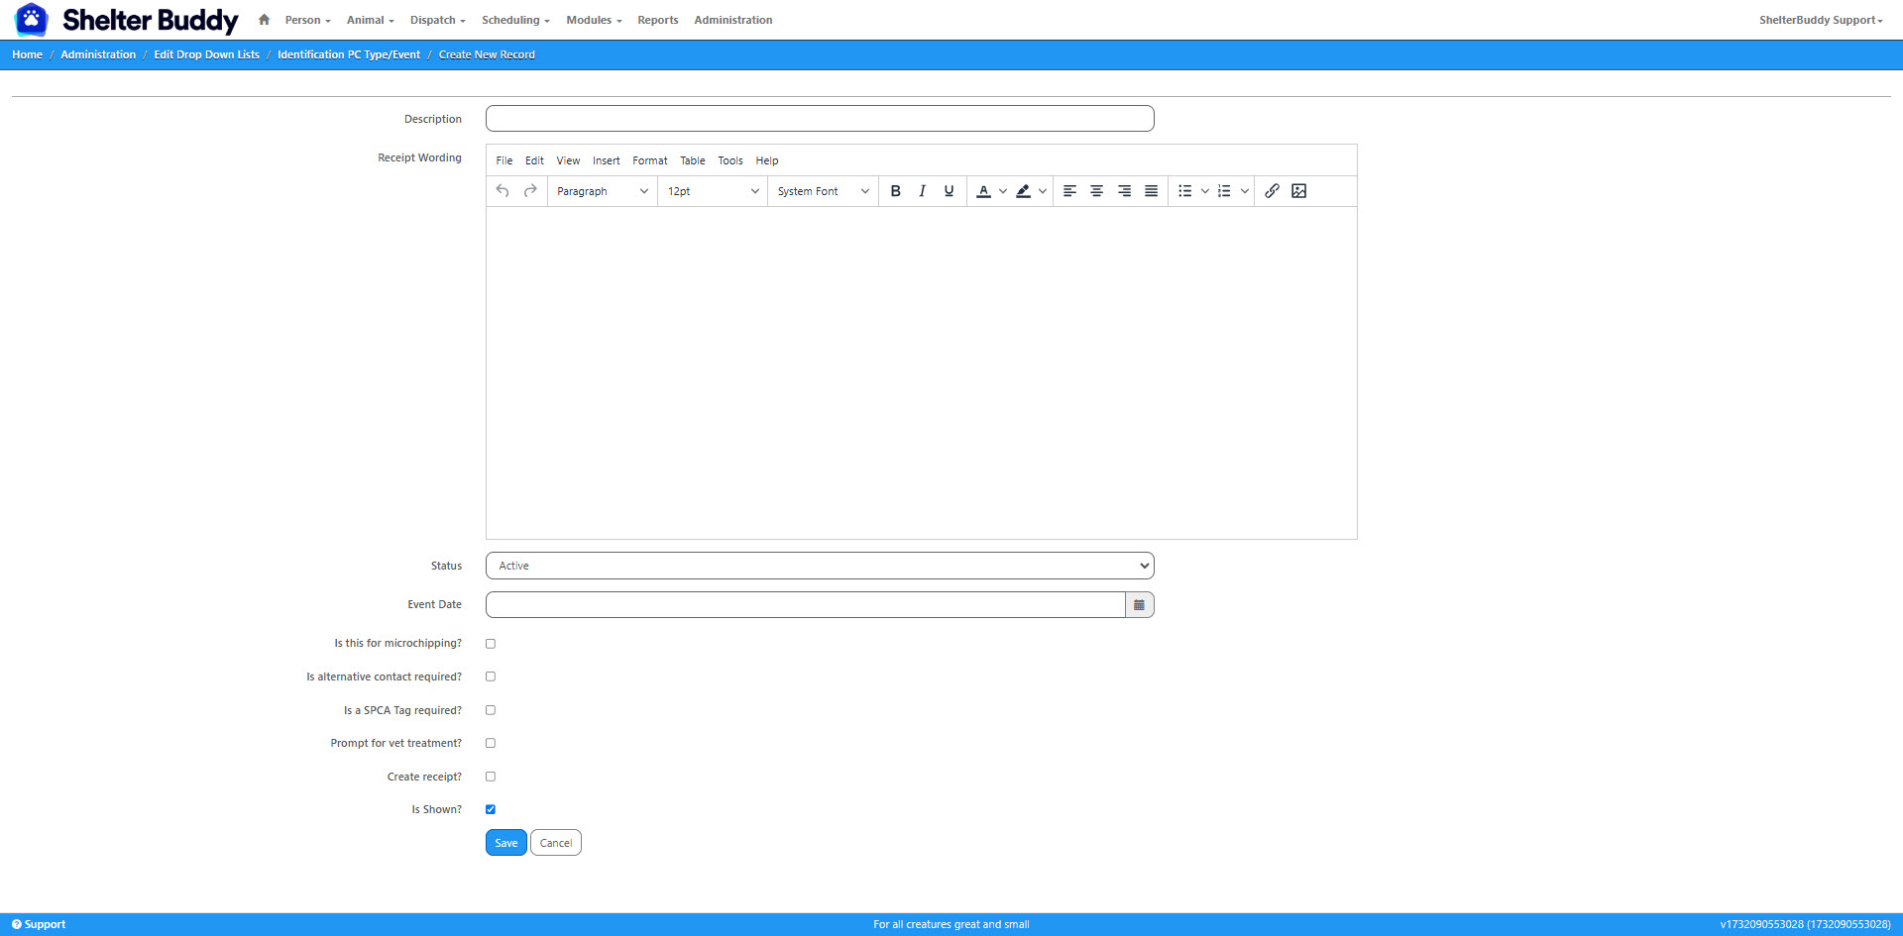Click the Save button
Image resolution: width=1903 pixels, height=936 pixels.
(505, 843)
